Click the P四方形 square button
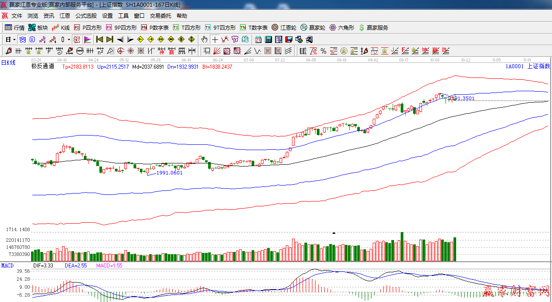The height and width of the screenshot is (302, 552). click(x=88, y=27)
